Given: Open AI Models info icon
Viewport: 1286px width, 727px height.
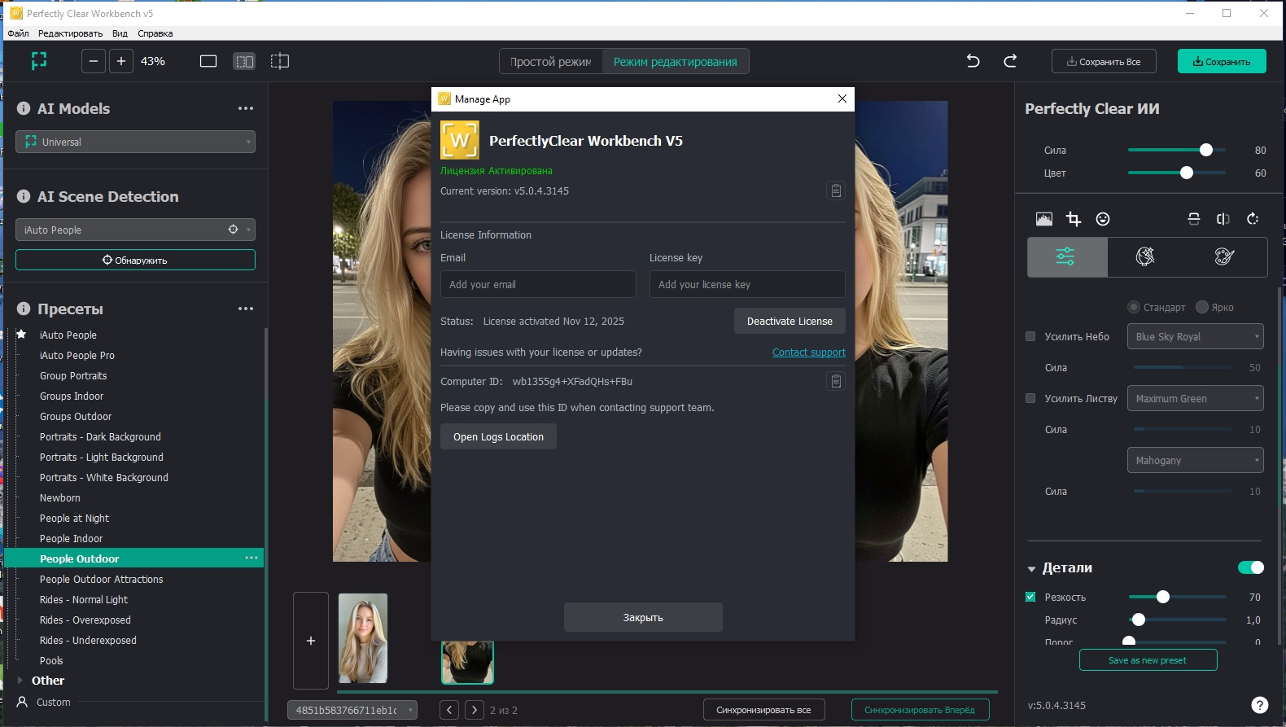Looking at the screenshot, I should tap(24, 108).
